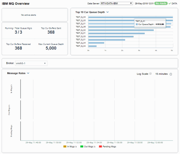Screen dimensions: 180x154
Task: Expand the Top 10 Cur Queue Depth chevron
Action: click(x=108, y=12)
